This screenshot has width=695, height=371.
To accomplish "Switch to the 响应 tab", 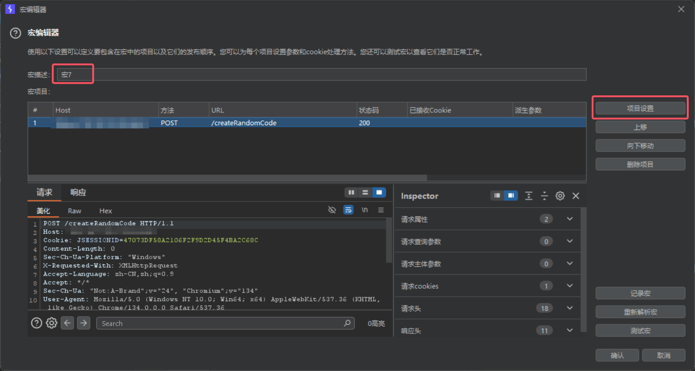I will (x=78, y=192).
